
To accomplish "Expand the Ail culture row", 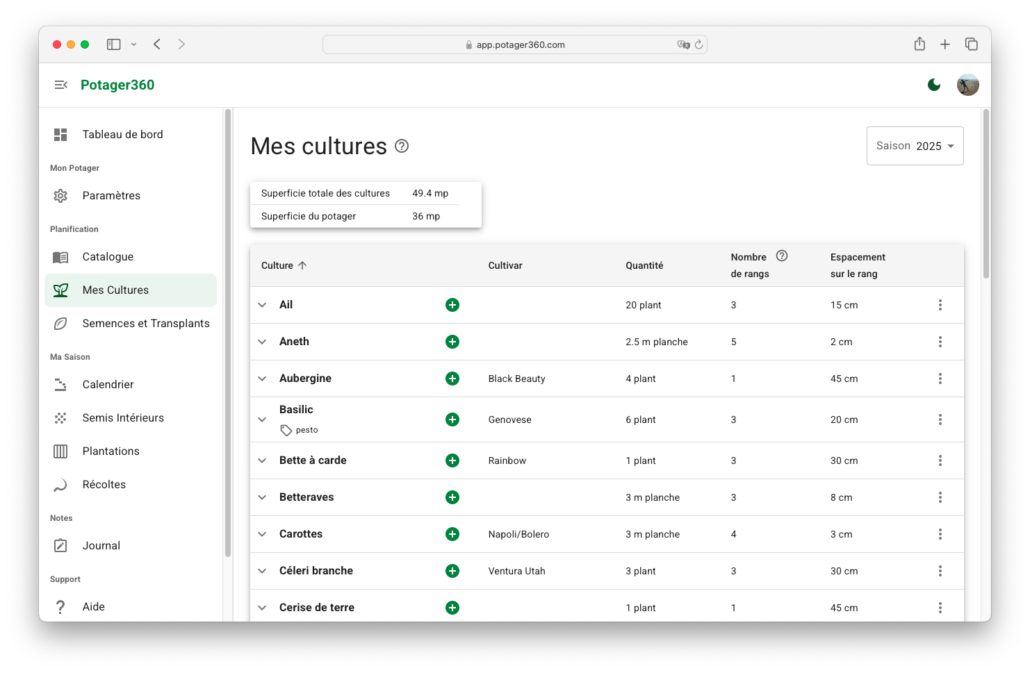I will [x=262, y=304].
